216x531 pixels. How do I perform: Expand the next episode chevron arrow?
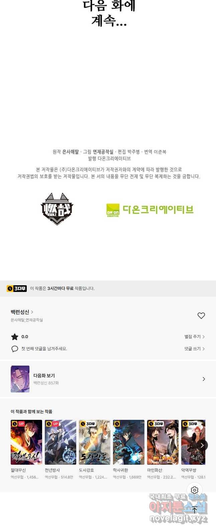point(204,379)
